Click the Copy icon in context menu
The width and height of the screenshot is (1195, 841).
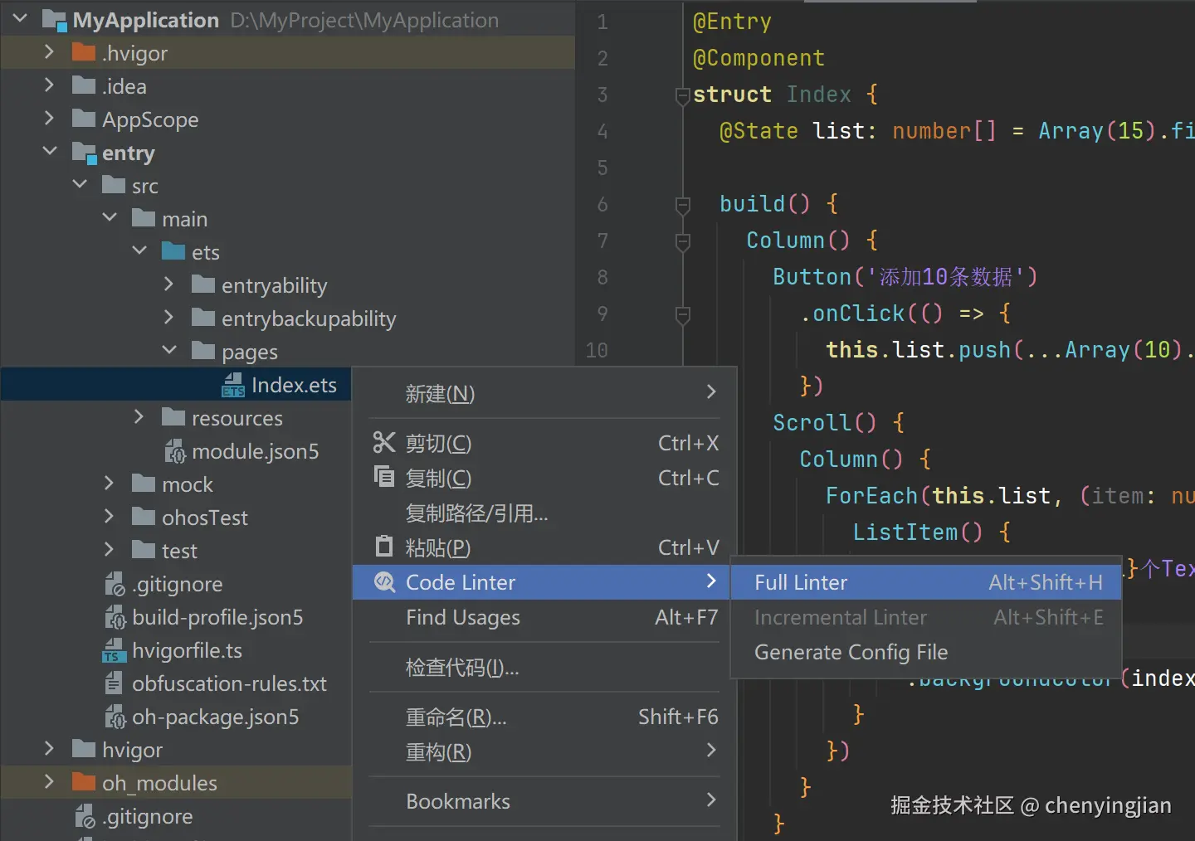(x=384, y=477)
